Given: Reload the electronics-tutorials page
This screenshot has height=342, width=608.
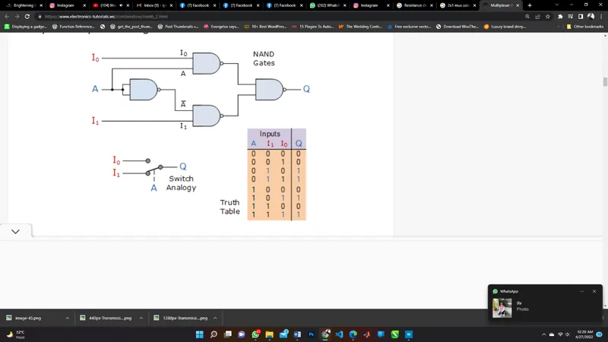Looking at the screenshot, I should (27, 17).
